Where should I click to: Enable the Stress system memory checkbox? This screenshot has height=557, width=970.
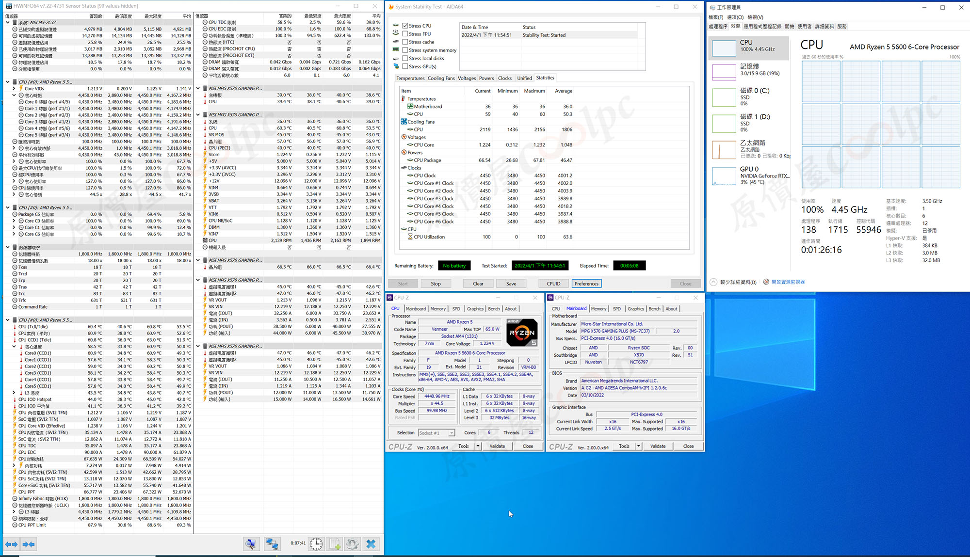(405, 50)
